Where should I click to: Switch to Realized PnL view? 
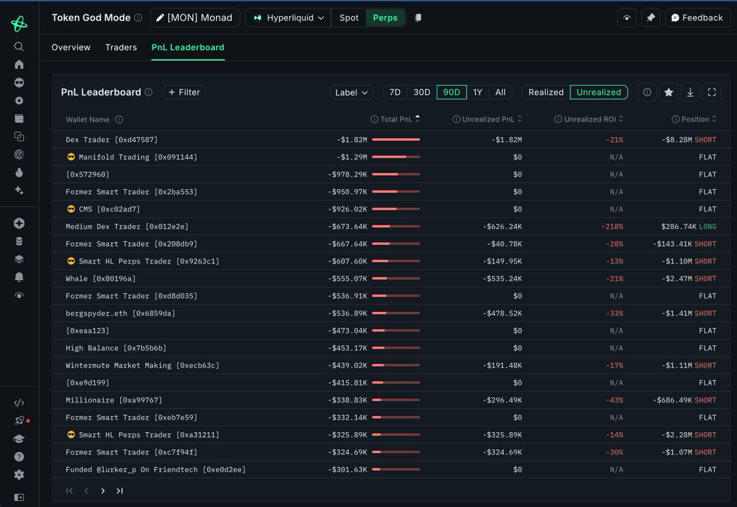546,92
